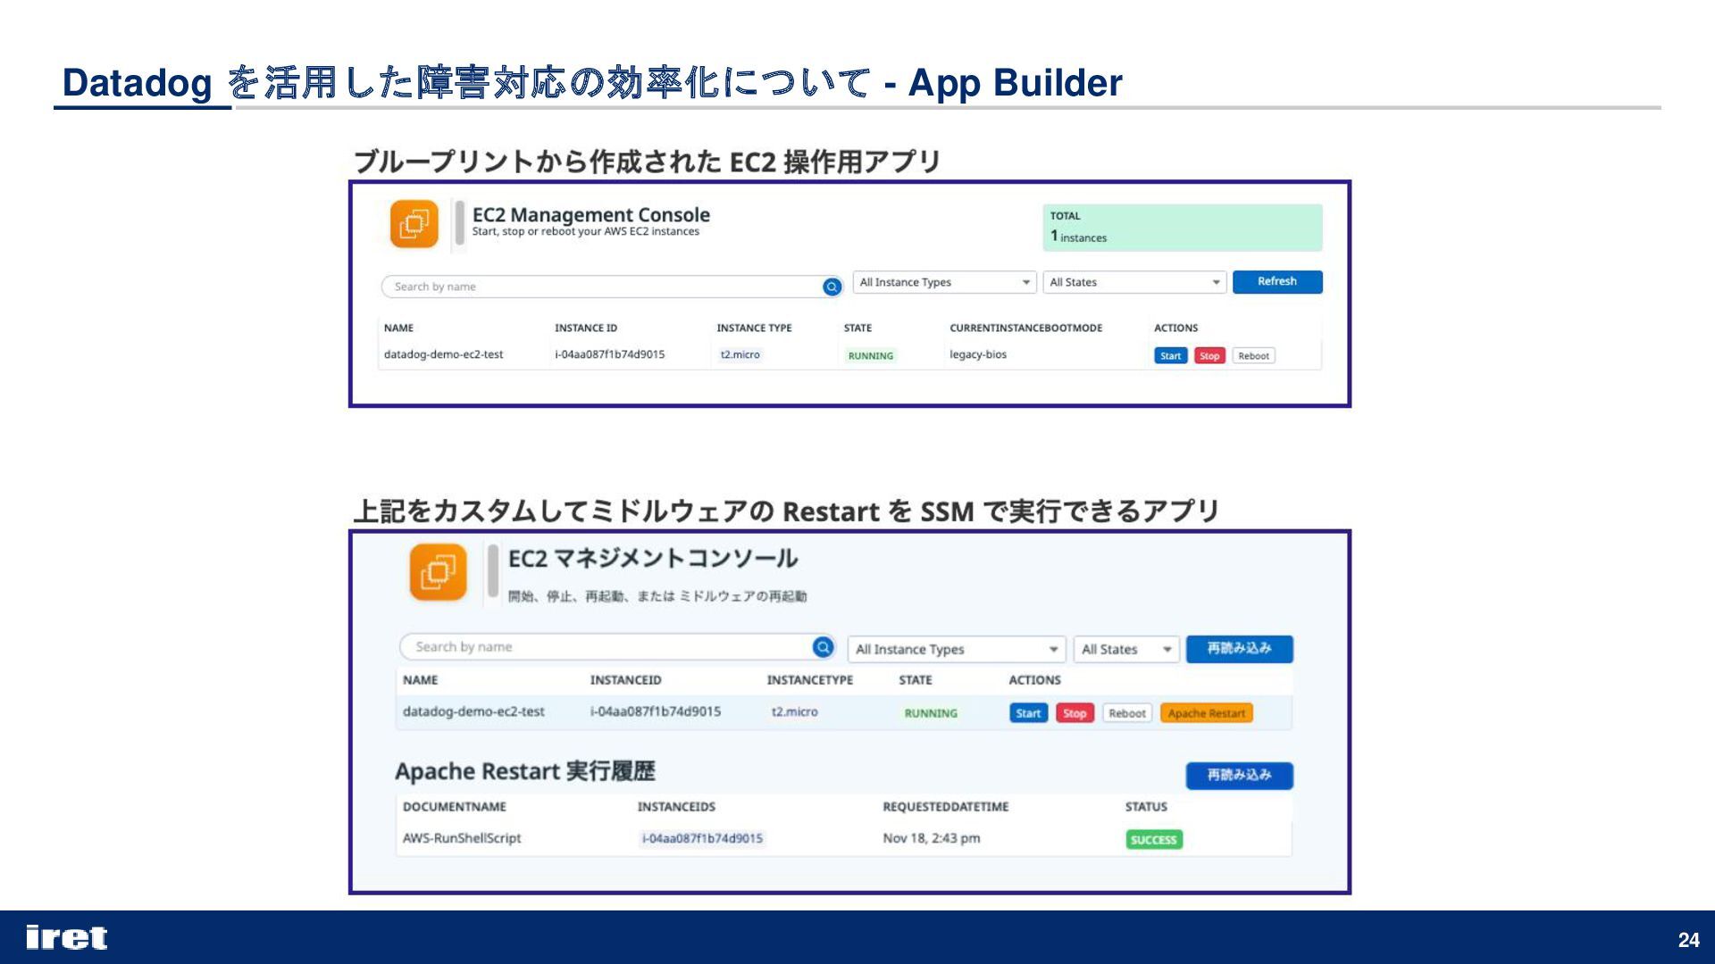1715x964 pixels.
Task: Open All States dropdown in lower console
Action: click(1126, 649)
